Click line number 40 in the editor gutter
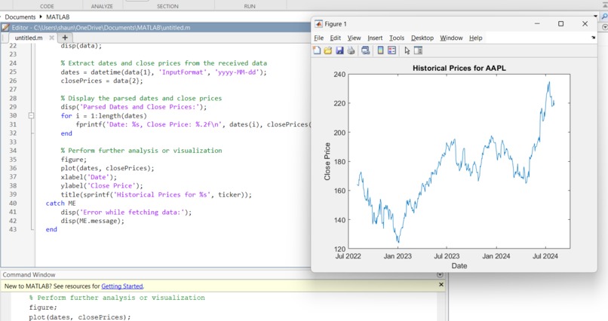The width and height of the screenshot is (608, 321). 13,203
